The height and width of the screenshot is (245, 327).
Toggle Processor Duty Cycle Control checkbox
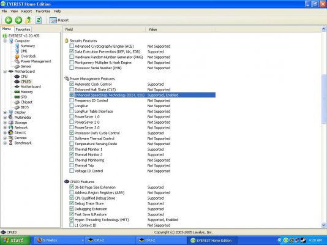(72, 133)
